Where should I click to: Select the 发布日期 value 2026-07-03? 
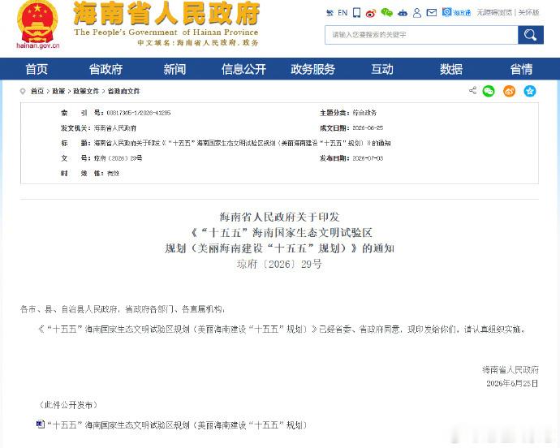(368, 158)
